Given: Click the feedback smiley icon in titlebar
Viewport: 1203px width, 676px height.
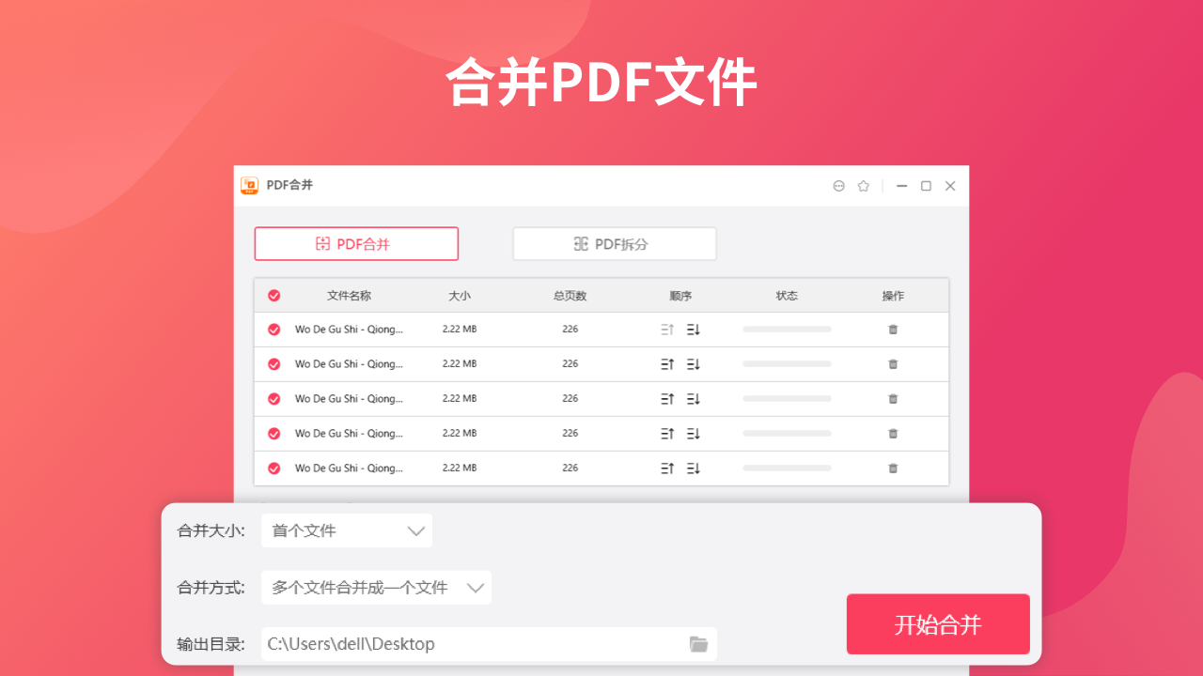Looking at the screenshot, I should pyautogui.click(x=838, y=186).
